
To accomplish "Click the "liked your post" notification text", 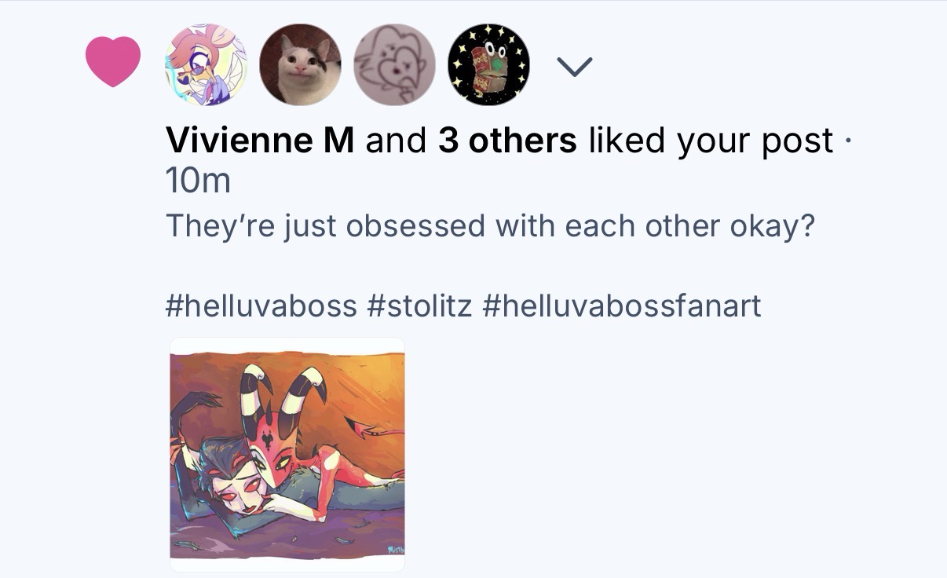I will [710, 141].
